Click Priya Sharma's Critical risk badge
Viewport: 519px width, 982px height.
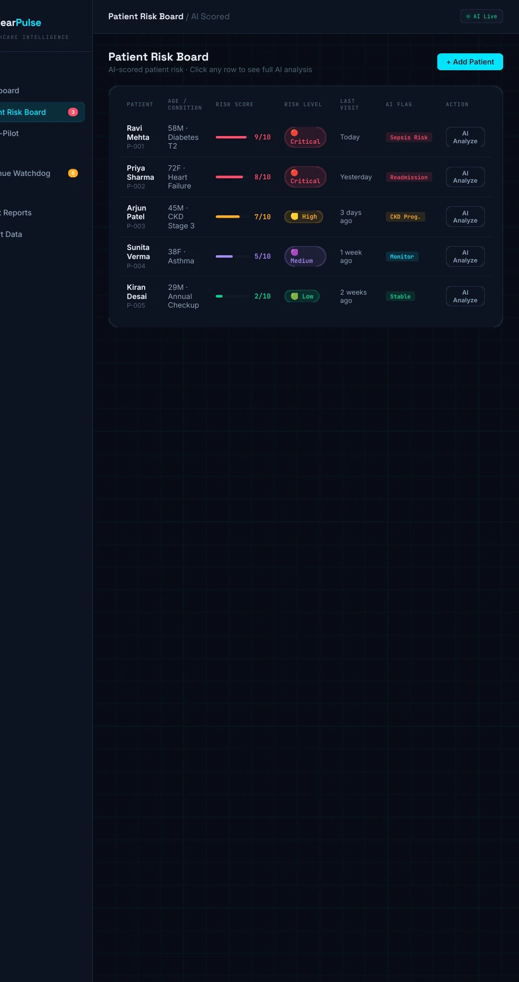(x=305, y=177)
